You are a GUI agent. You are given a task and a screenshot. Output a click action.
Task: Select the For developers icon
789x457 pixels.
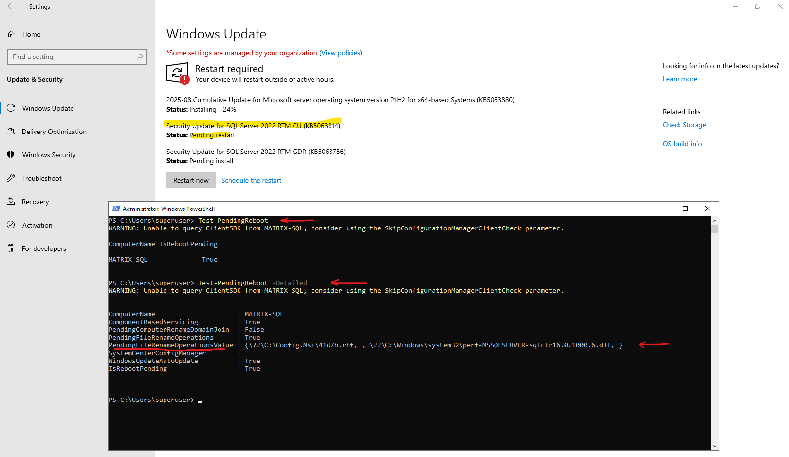click(x=11, y=248)
